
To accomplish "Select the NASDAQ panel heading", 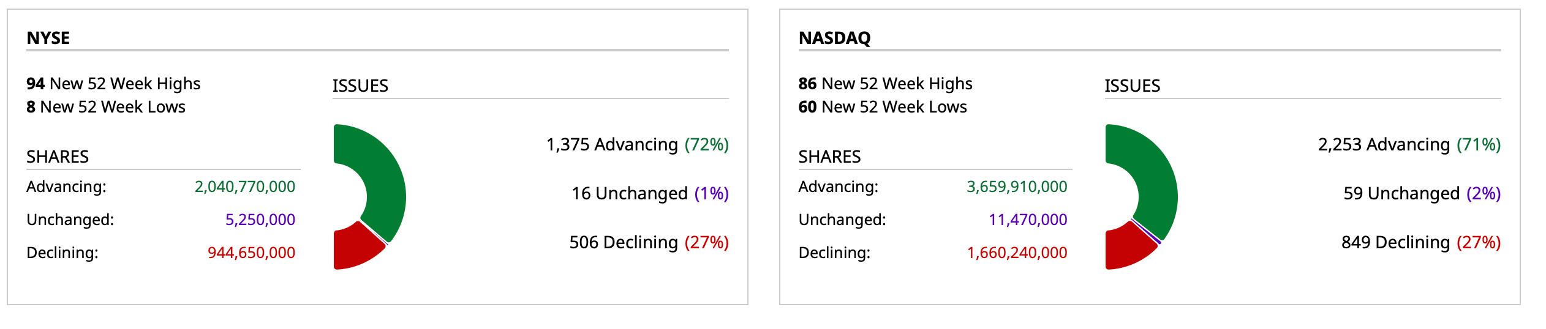I will [x=834, y=38].
